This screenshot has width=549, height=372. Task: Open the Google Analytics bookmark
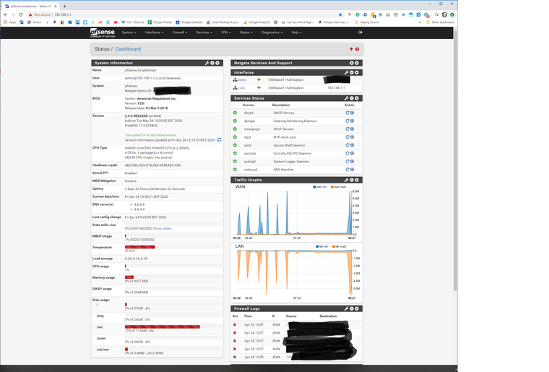pyautogui.click(x=256, y=22)
